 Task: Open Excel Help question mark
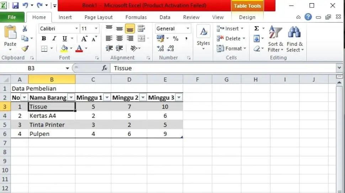point(308,17)
